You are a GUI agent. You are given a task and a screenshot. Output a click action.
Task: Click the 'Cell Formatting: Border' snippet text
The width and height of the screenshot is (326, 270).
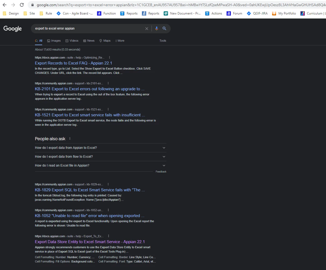[x=127, y=257]
